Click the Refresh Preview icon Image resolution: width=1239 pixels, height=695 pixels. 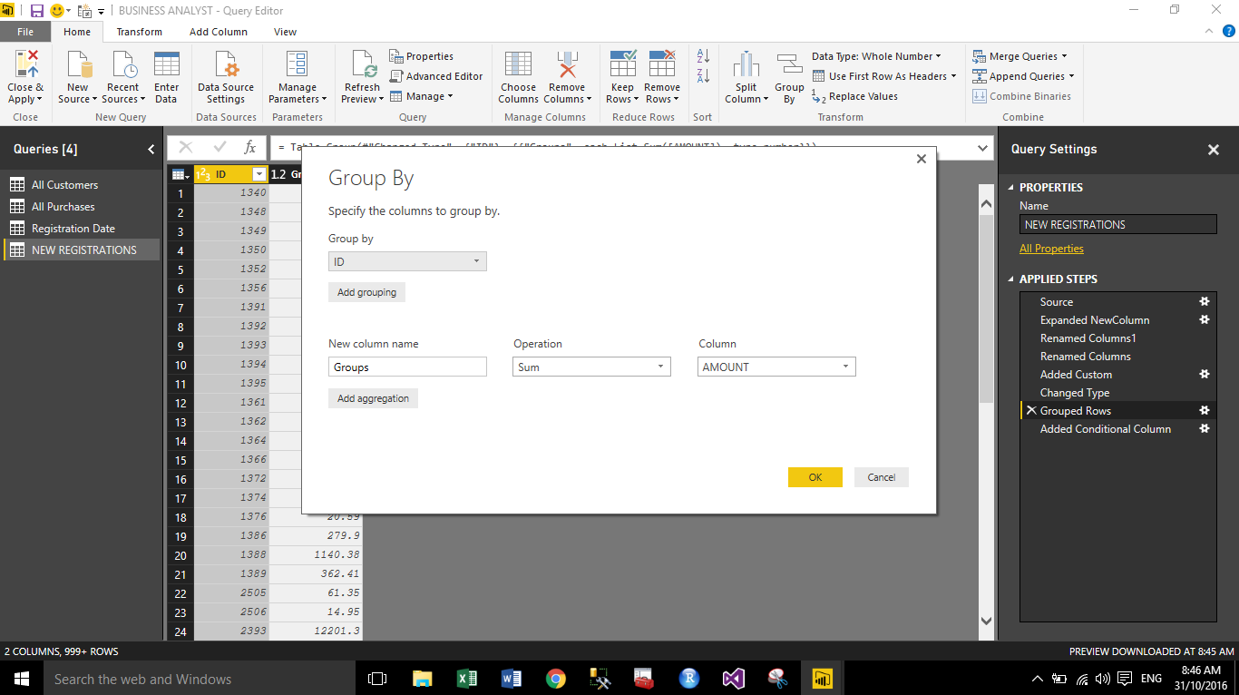[364, 65]
